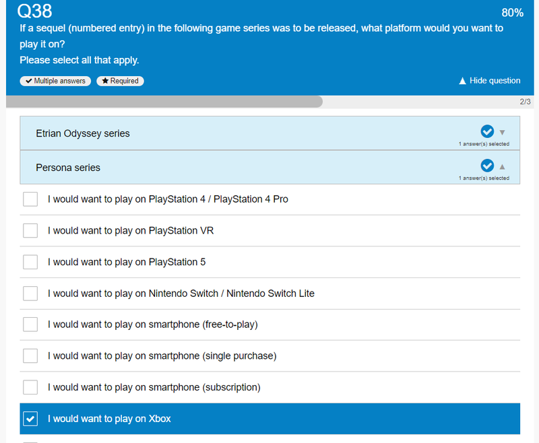539x443 pixels.
Task: Collapse the Persona series arrow
Action: coord(502,167)
